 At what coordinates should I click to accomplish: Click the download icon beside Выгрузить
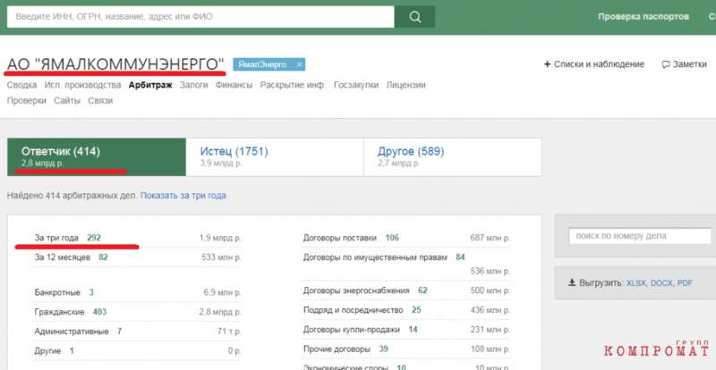[x=572, y=282]
